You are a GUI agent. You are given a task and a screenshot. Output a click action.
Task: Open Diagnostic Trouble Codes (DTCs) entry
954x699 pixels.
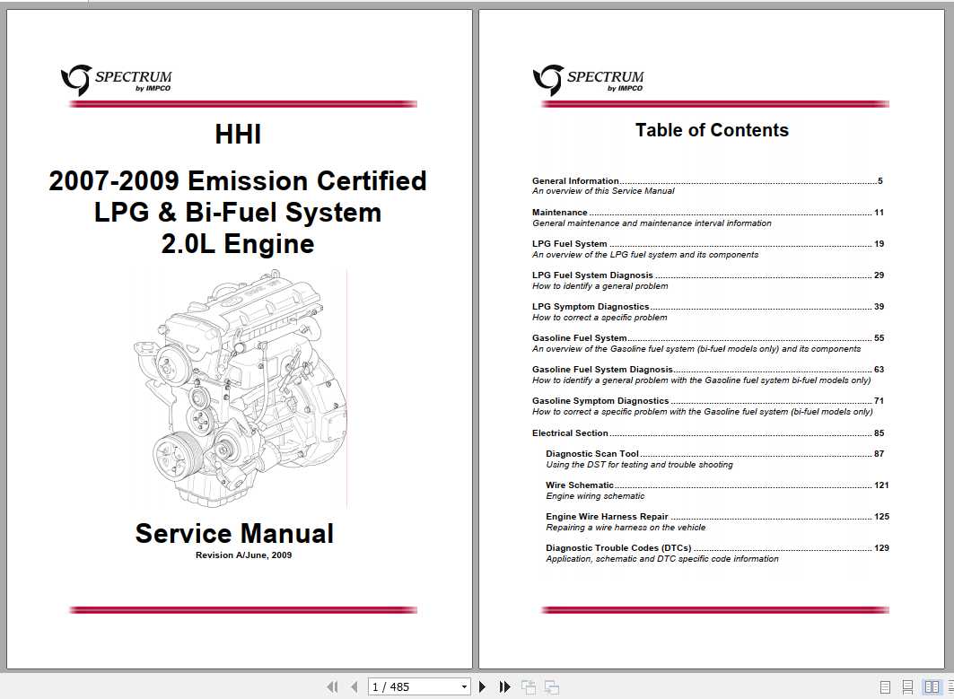pos(717,548)
